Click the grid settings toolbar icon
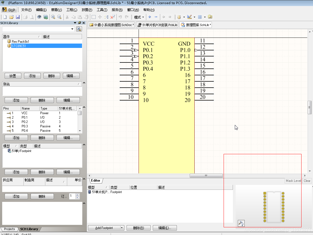Screen dimensions: 313x235 [x=200, y=17]
